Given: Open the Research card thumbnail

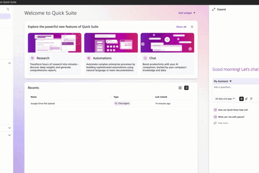Looking at the screenshot, I should pyautogui.click(x=54, y=43).
